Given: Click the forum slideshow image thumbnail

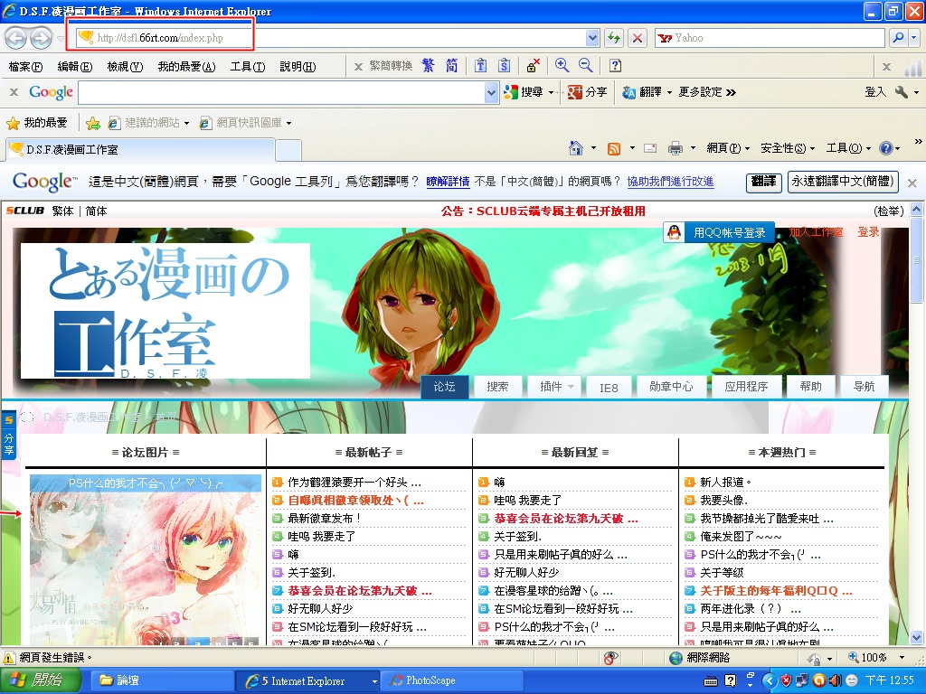Looking at the screenshot, I should pyautogui.click(x=146, y=558).
